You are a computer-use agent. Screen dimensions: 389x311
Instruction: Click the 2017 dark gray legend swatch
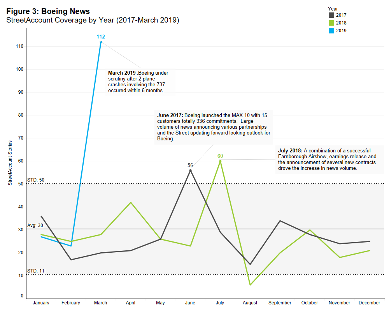(331, 15)
